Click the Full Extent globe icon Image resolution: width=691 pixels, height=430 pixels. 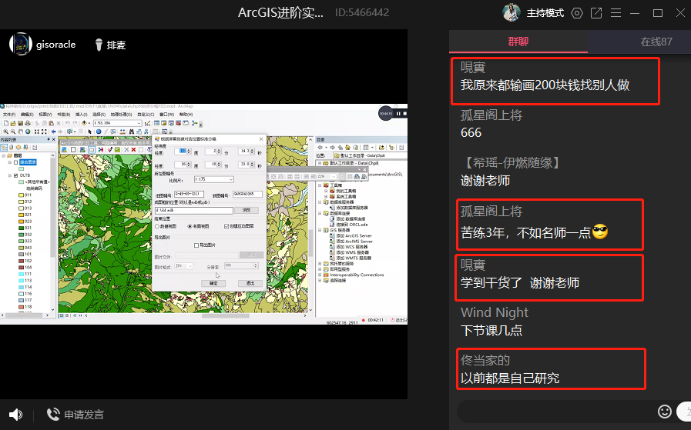(x=28, y=132)
